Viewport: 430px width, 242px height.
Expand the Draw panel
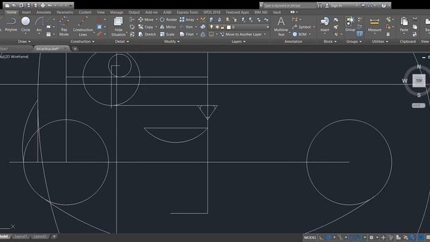pos(24,42)
